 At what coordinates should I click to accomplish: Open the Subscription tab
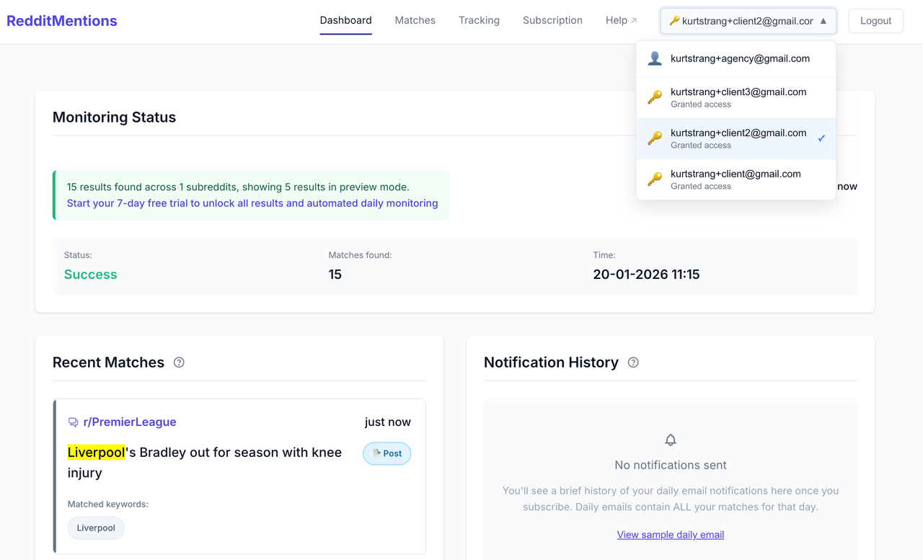tap(552, 20)
